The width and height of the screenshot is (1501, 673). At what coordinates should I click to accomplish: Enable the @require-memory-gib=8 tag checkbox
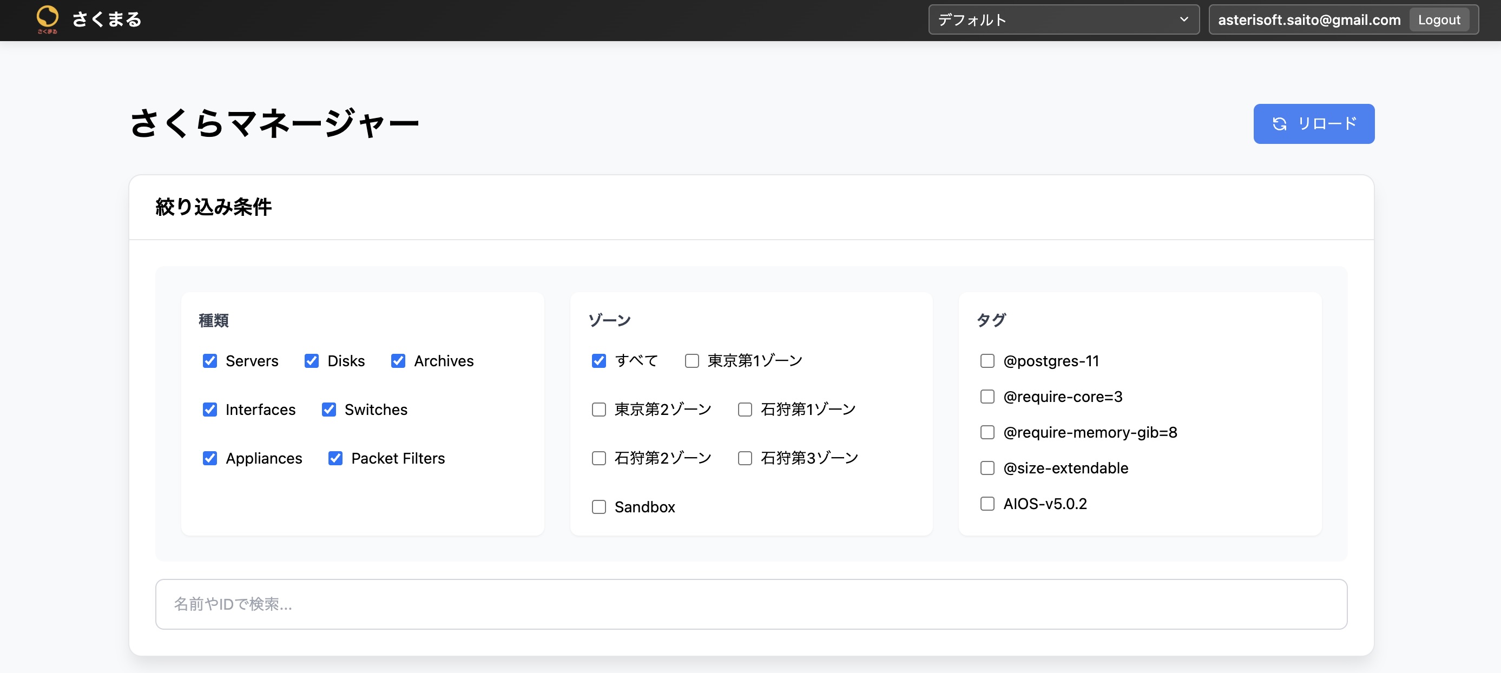987,432
